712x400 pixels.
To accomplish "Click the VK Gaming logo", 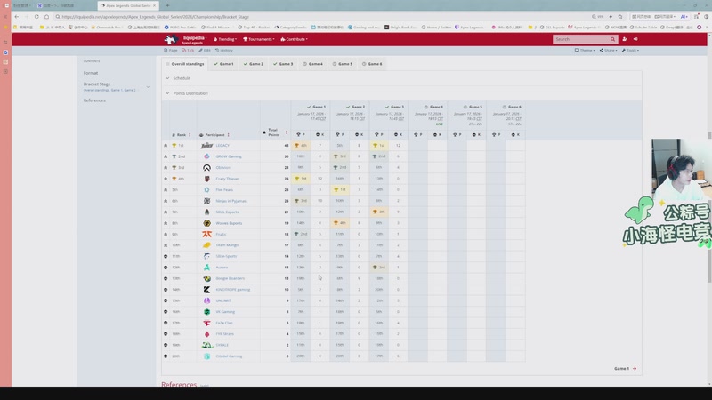I will [206, 312].
